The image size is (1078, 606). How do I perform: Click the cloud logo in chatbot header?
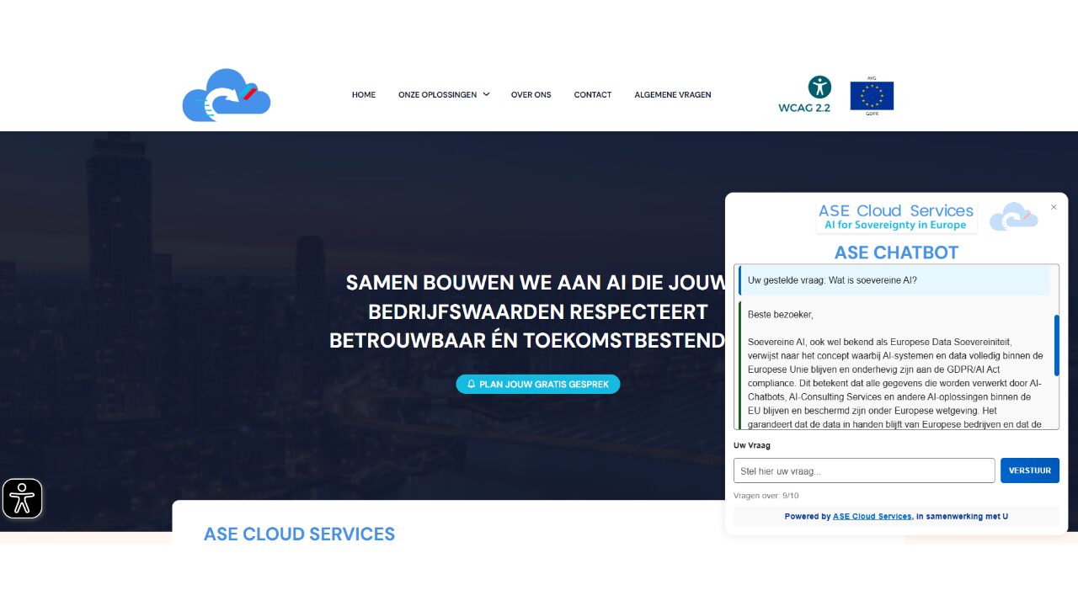pos(1013,216)
